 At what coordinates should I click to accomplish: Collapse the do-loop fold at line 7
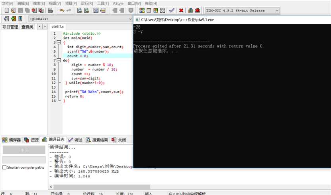59,60
